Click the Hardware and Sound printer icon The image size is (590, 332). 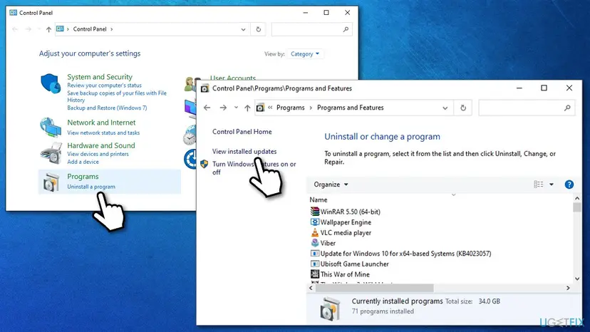click(51, 153)
